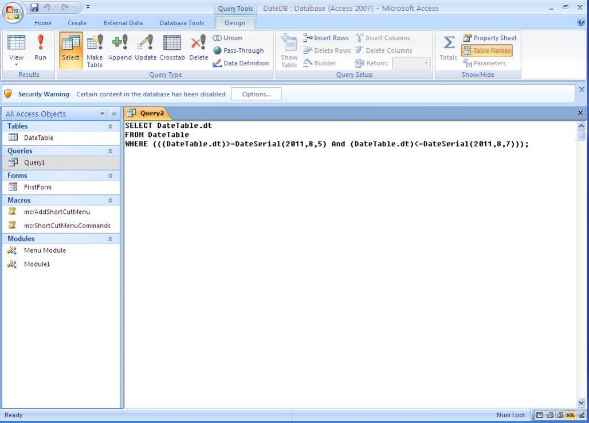Open the View dropdown in Results
Viewport: 589px width, 423px height.
tap(16, 65)
